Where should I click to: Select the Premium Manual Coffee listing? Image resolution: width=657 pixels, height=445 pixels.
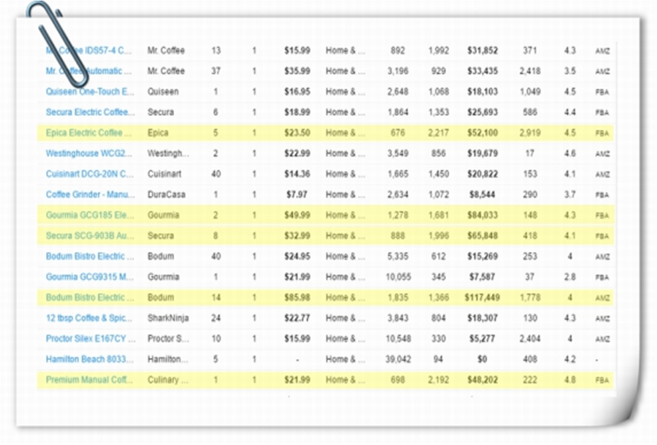tap(90, 380)
